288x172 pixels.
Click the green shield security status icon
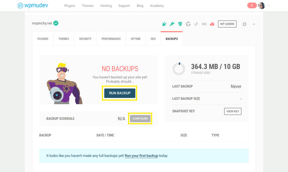180,24
